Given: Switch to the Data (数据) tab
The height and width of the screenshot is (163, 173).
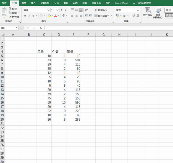Looking at the screenshot, I should point(66,3).
